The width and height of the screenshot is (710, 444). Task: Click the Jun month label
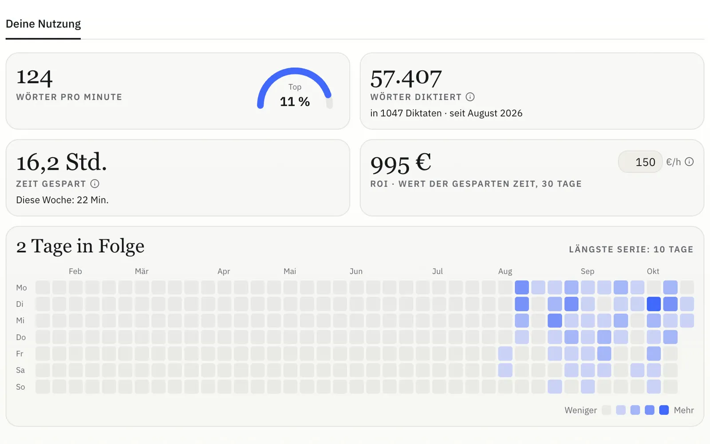tap(356, 271)
